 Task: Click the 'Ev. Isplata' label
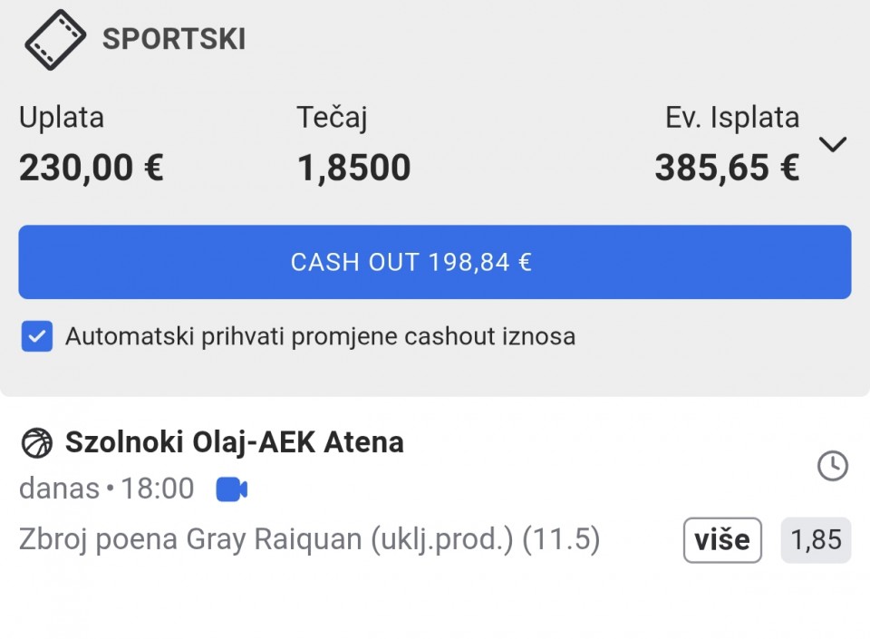(732, 117)
